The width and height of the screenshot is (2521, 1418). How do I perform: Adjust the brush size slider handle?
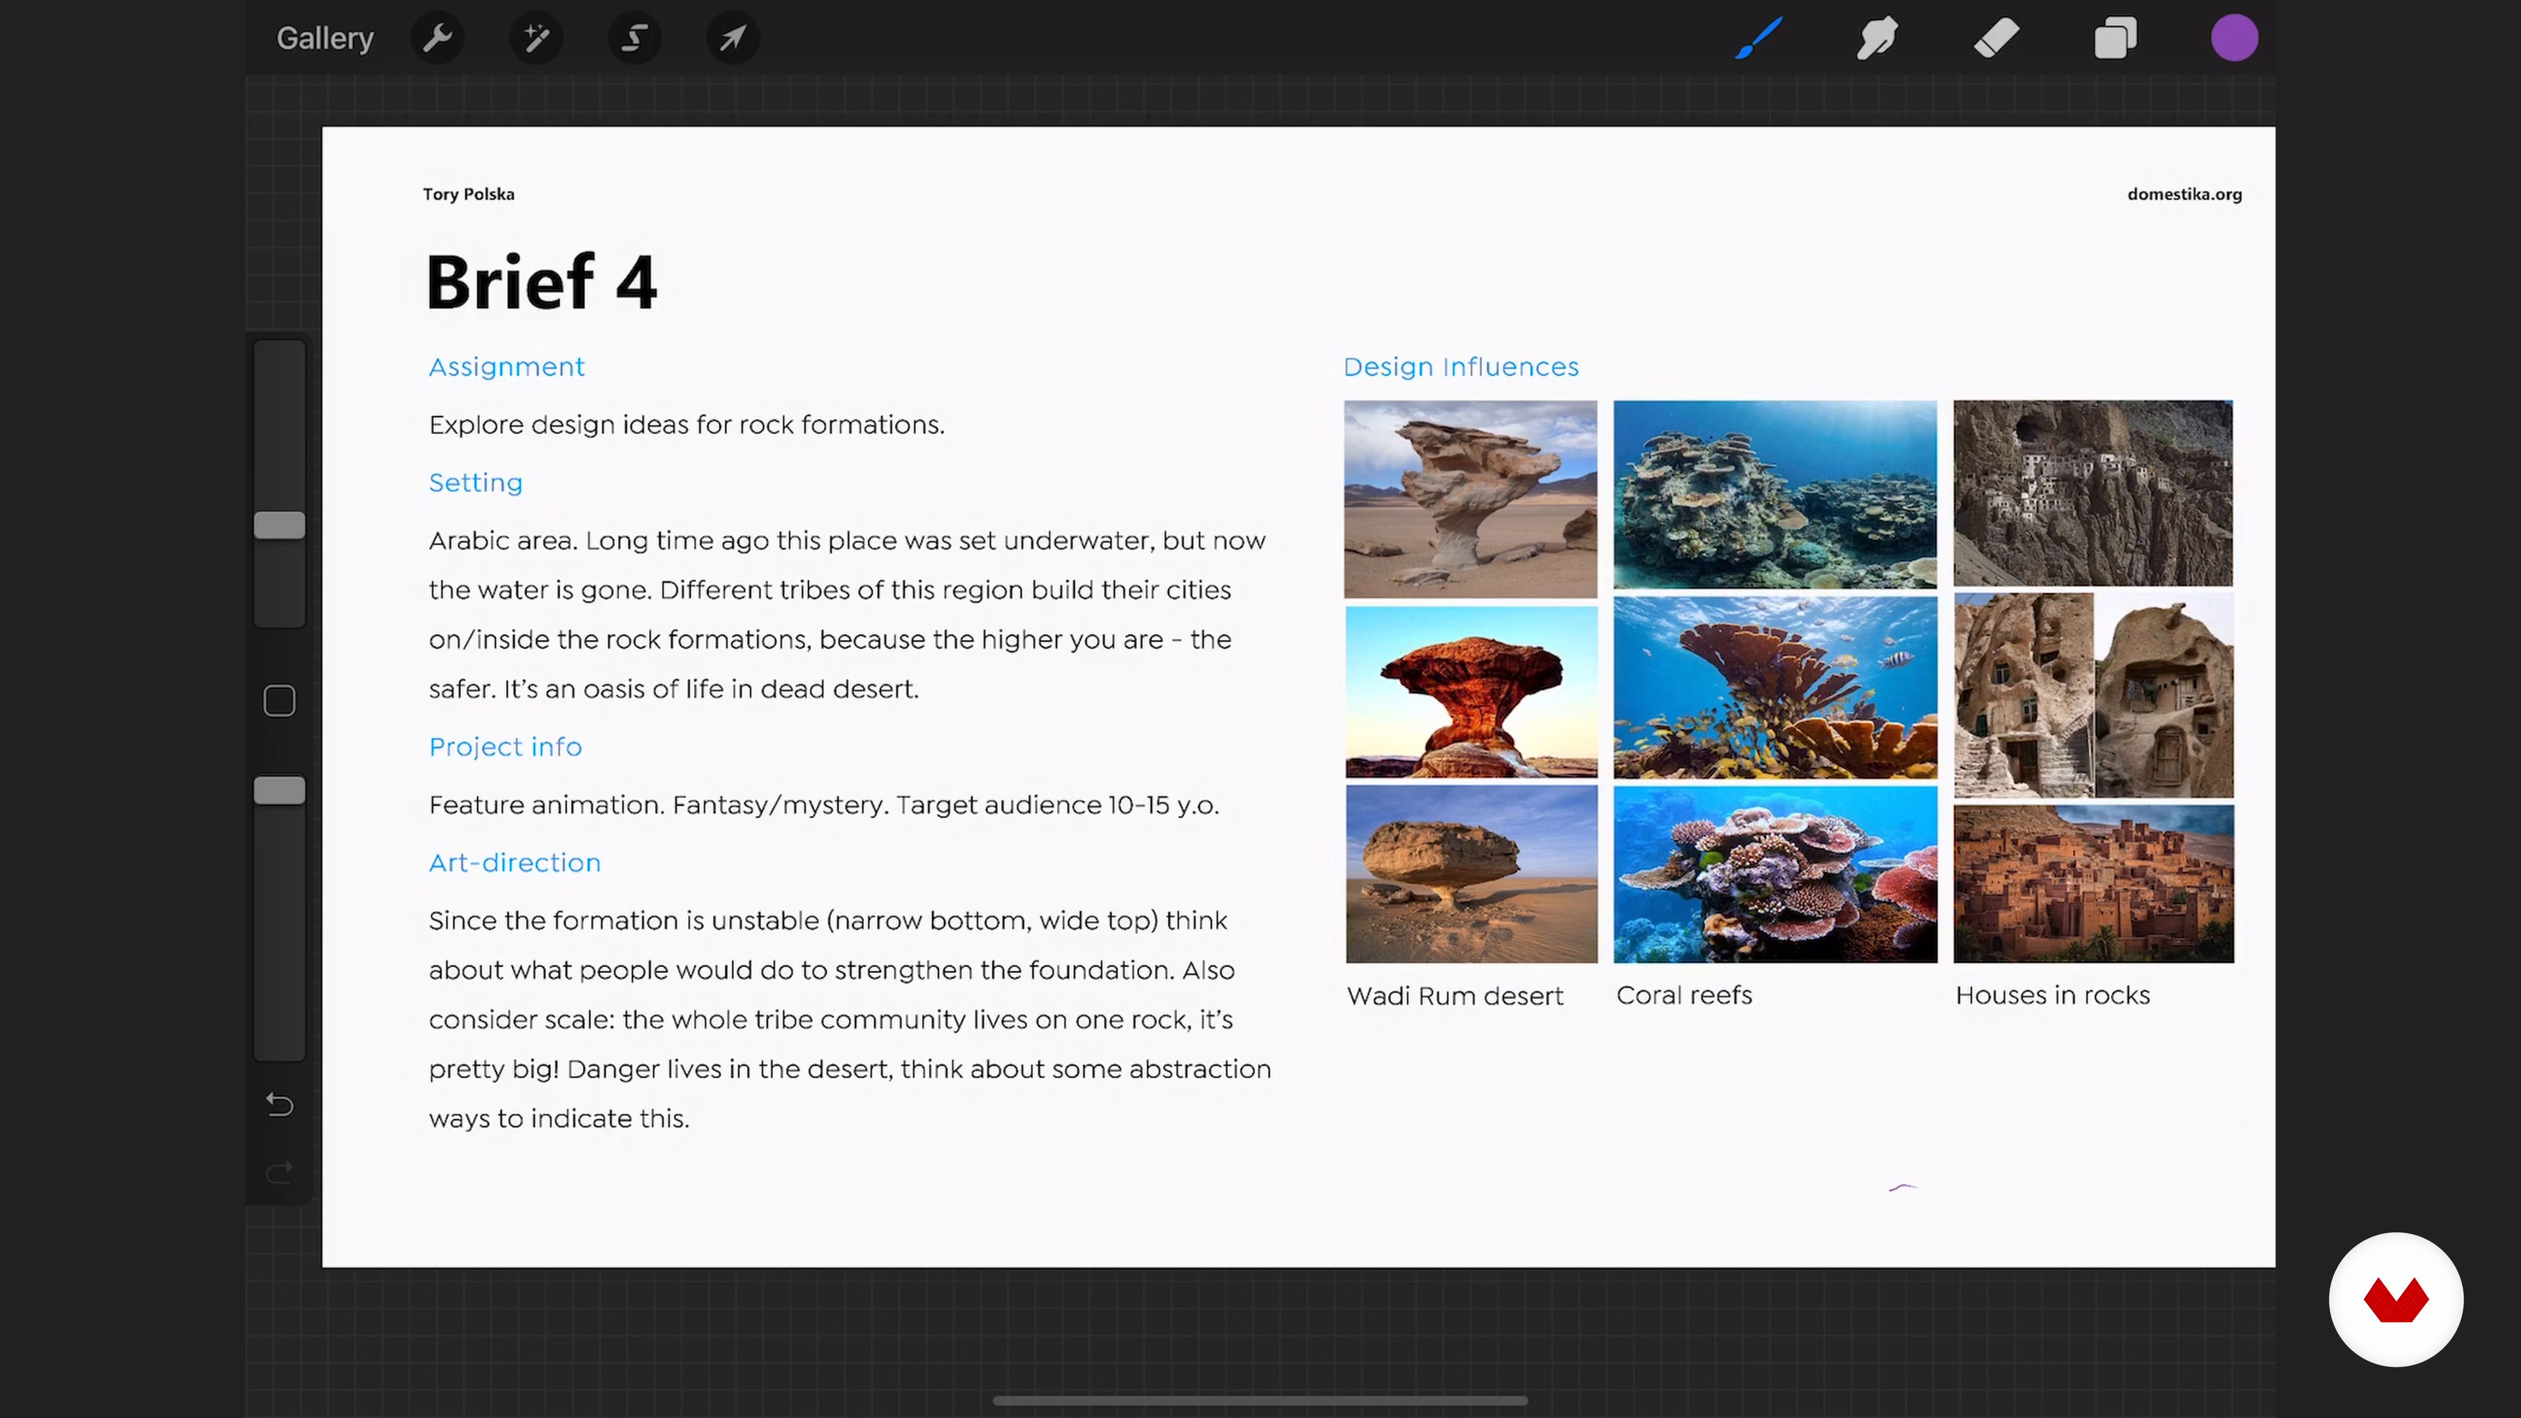tap(280, 525)
